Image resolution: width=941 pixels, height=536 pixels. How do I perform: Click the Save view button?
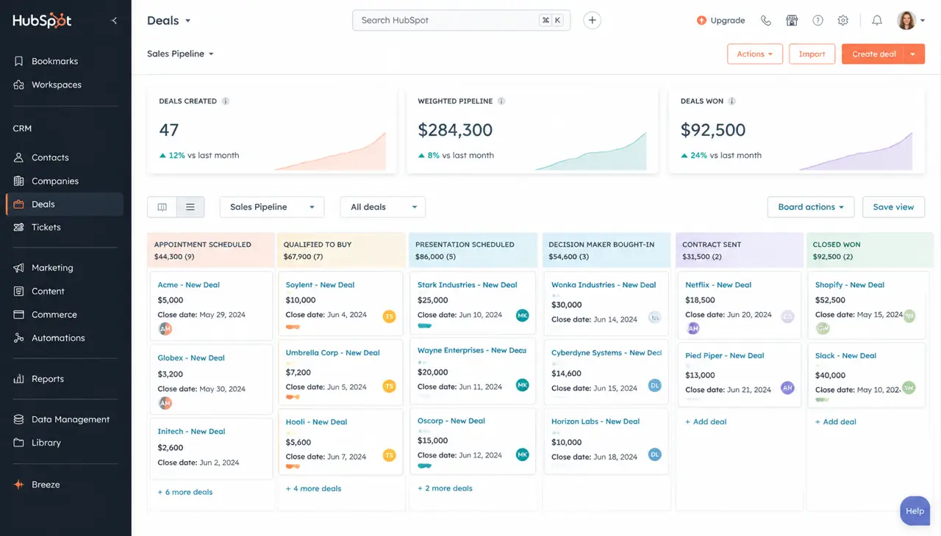pyautogui.click(x=893, y=207)
